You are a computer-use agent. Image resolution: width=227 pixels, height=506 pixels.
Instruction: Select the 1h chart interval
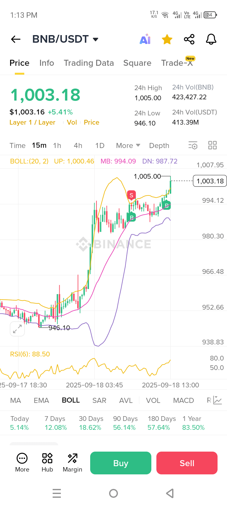pyautogui.click(x=57, y=145)
